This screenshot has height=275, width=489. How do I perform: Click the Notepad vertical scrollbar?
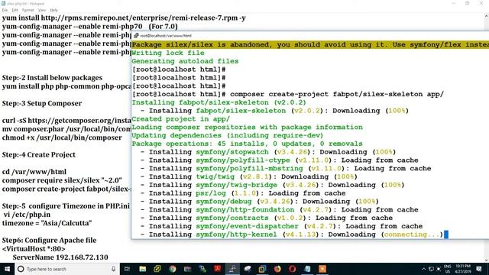click(x=487, y=137)
